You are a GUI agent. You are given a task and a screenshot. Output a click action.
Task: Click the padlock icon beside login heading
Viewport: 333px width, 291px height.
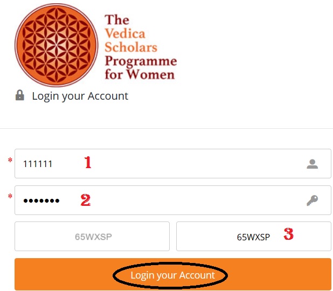pos(20,95)
